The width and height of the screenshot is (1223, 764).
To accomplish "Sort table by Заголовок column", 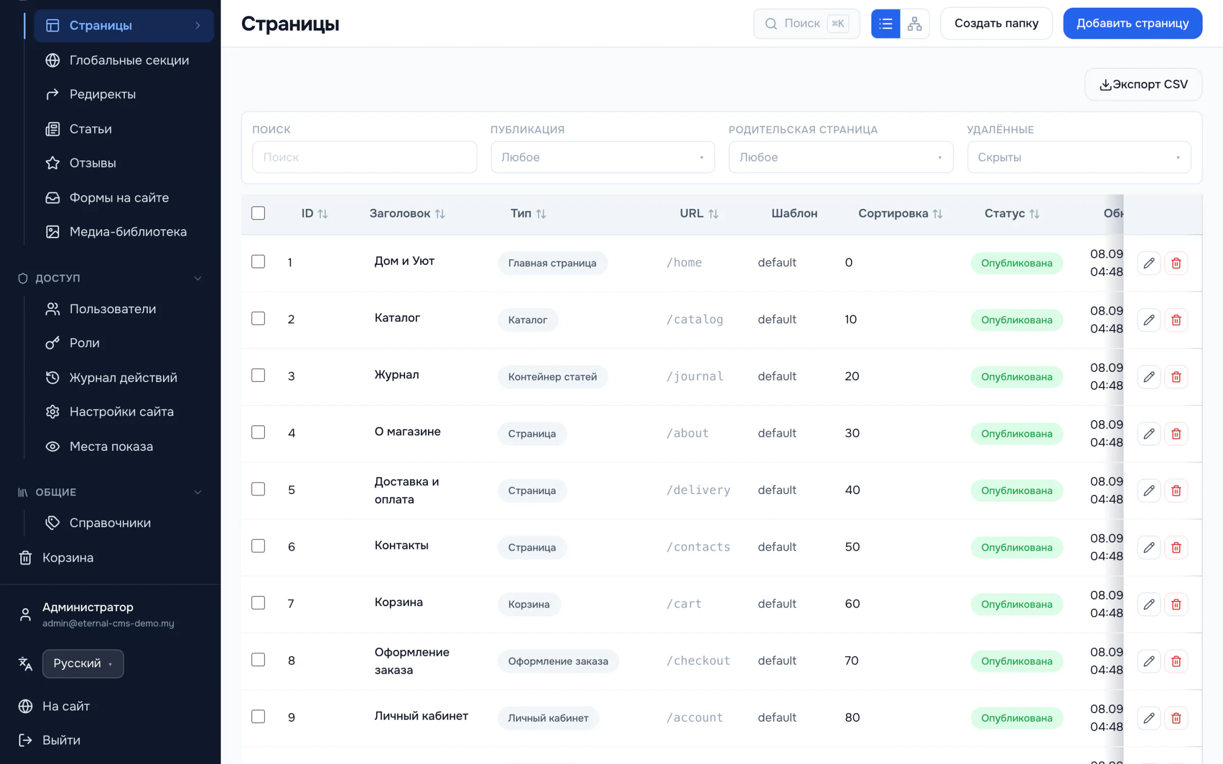I will tap(407, 213).
